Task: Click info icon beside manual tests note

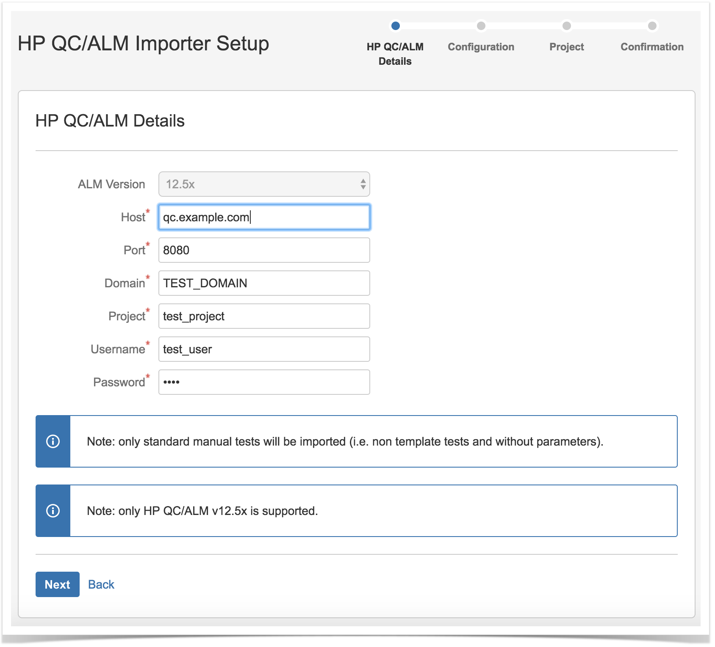Action: point(53,441)
